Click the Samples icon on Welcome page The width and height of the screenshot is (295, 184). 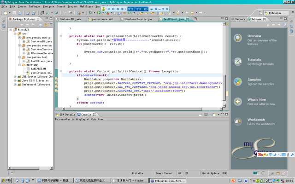point(238,82)
